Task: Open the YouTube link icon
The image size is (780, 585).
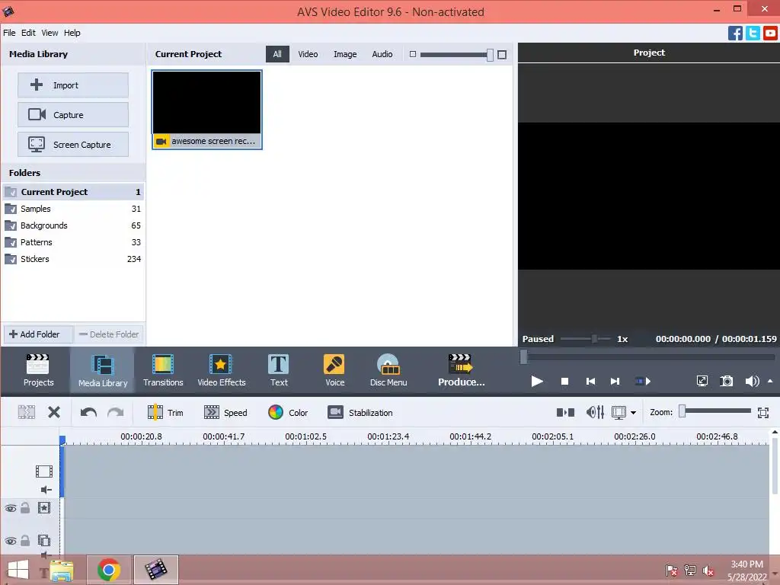Action: (x=770, y=33)
